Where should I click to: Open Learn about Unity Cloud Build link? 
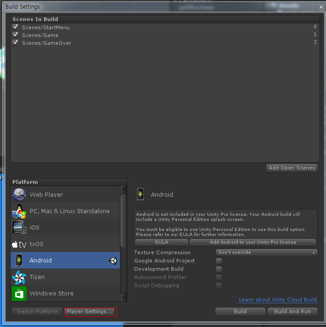[x=278, y=300]
